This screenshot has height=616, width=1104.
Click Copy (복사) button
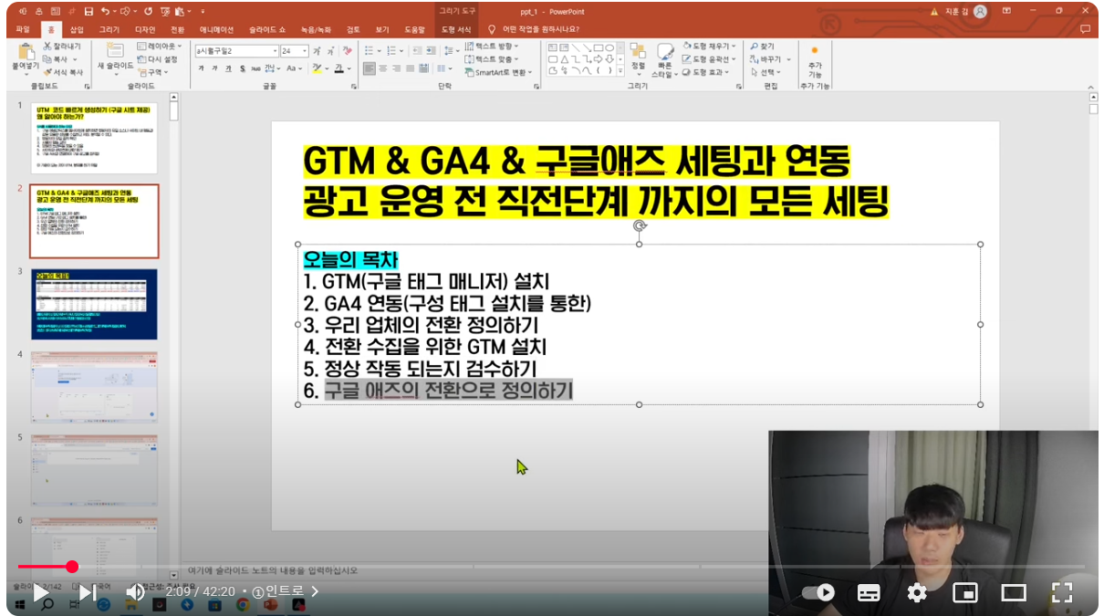[62, 58]
